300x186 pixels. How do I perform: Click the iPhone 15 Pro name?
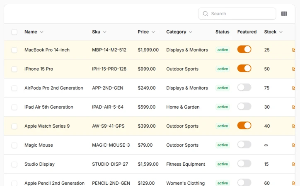coord(39,69)
